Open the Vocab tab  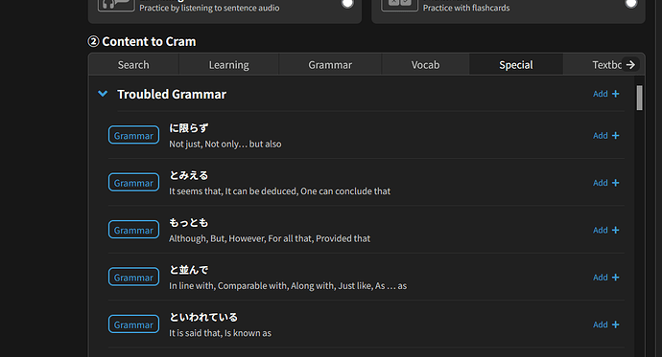point(426,65)
